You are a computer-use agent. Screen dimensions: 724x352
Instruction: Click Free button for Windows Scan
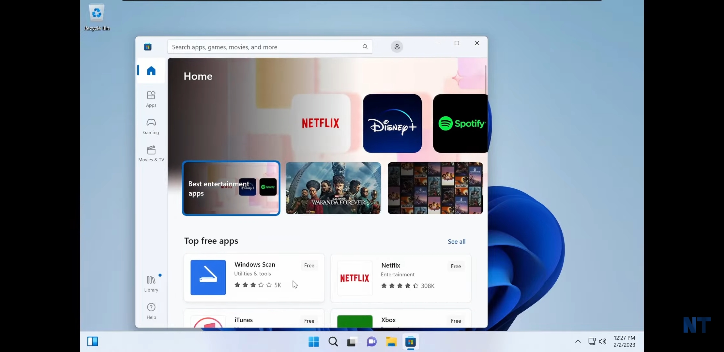pos(309,265)
